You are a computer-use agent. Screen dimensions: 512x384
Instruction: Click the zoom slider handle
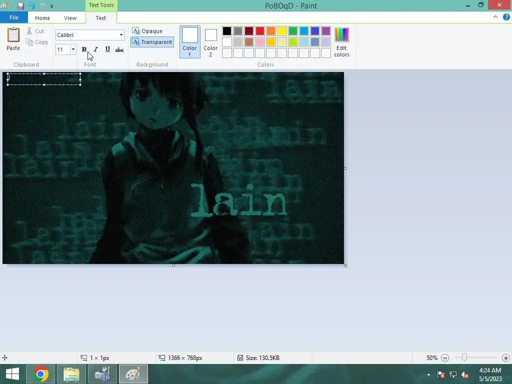tap(464, 358)
